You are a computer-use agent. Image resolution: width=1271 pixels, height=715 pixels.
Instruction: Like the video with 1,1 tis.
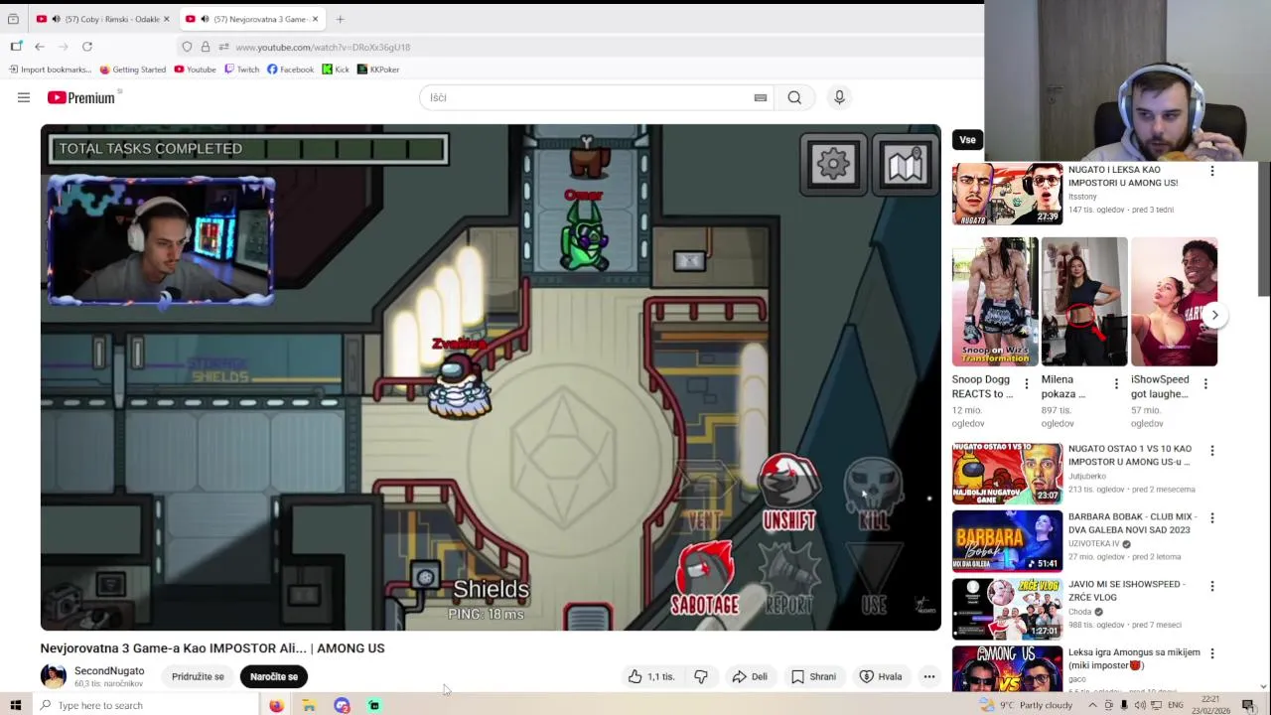pos(650,676)
